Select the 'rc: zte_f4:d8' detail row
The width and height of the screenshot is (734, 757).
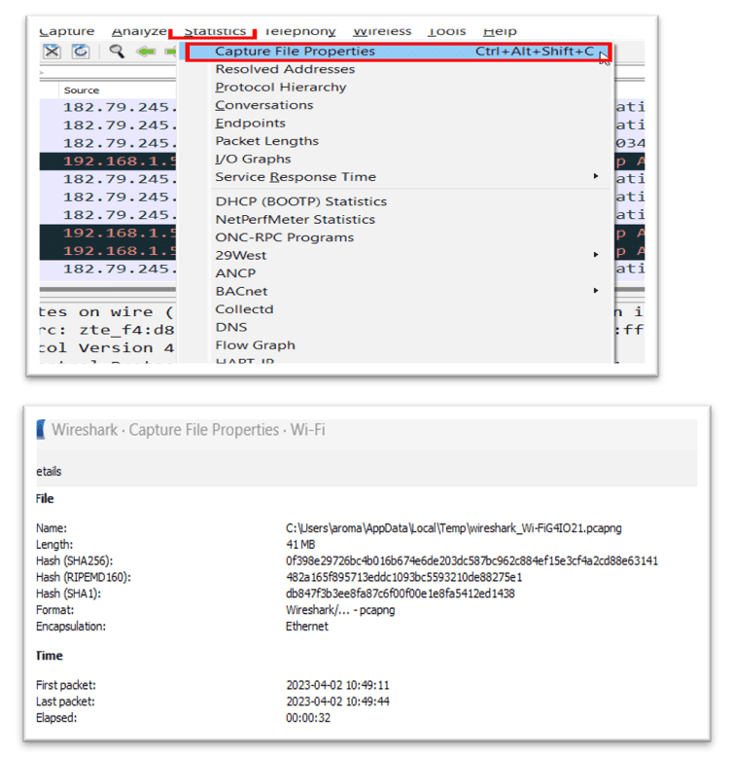(x=107, y=330)
